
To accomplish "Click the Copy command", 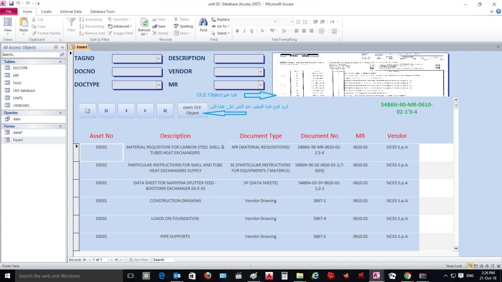I will [39, 26].
